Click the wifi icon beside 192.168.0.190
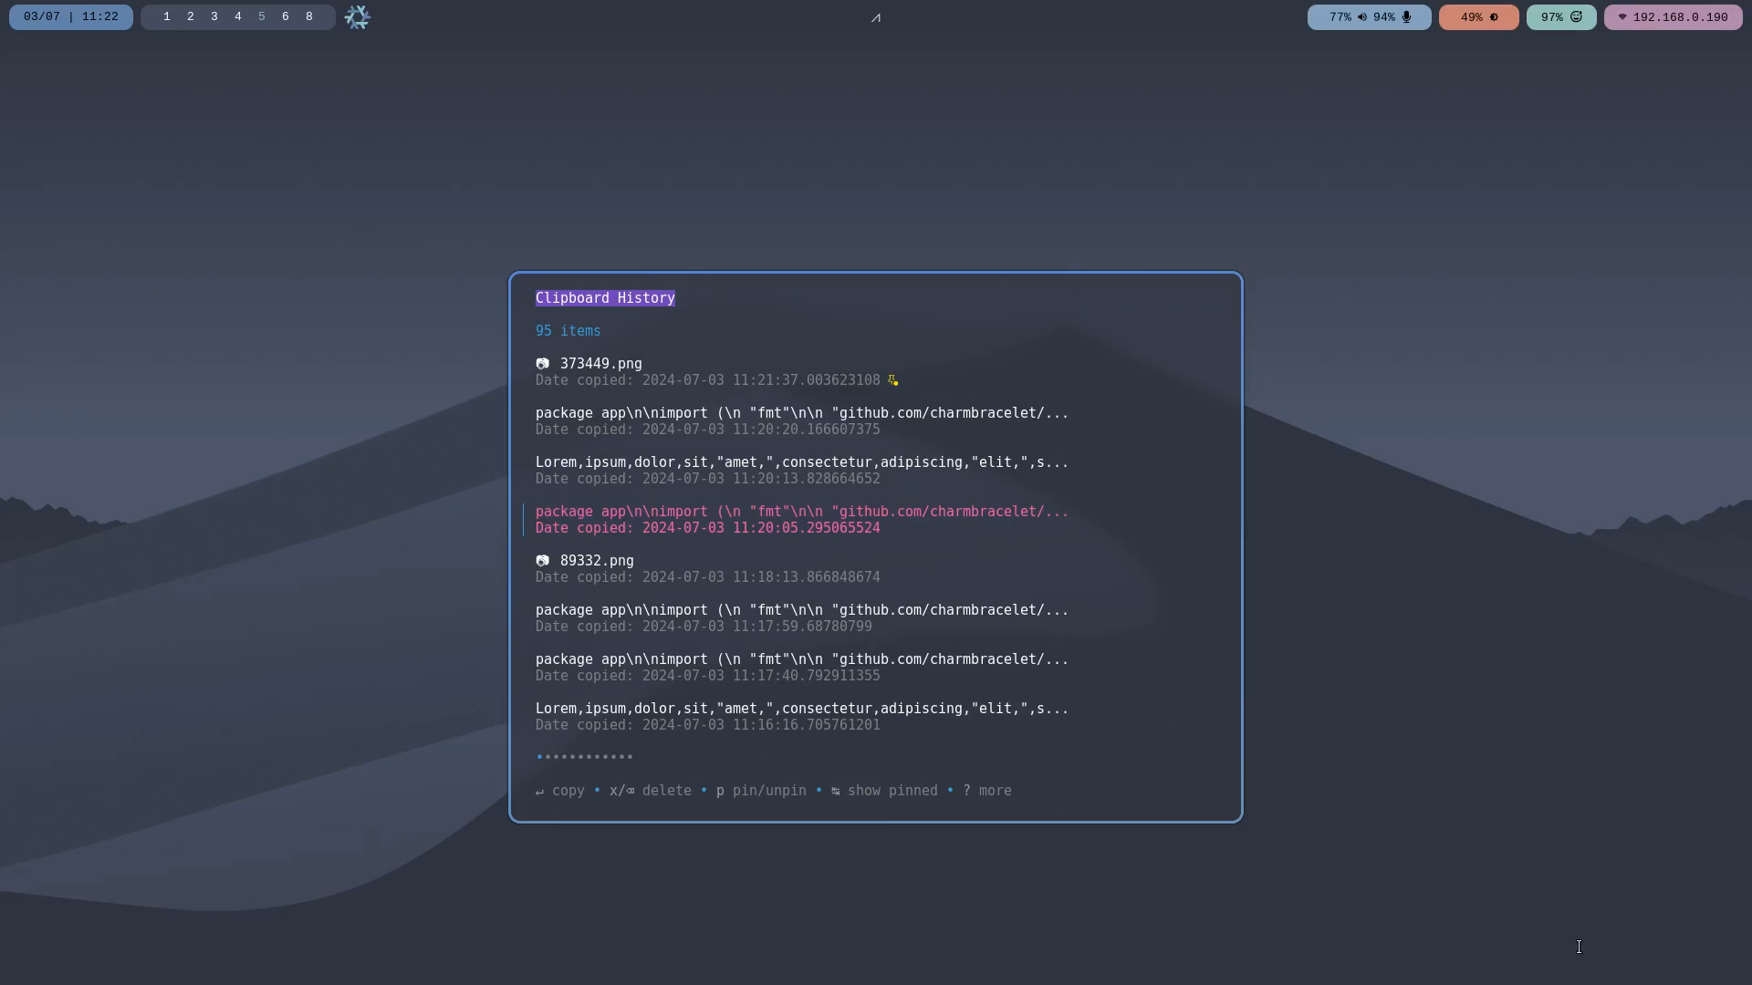The width and height of the screenshot is (1752, 985). click(x=1622, y=16)
